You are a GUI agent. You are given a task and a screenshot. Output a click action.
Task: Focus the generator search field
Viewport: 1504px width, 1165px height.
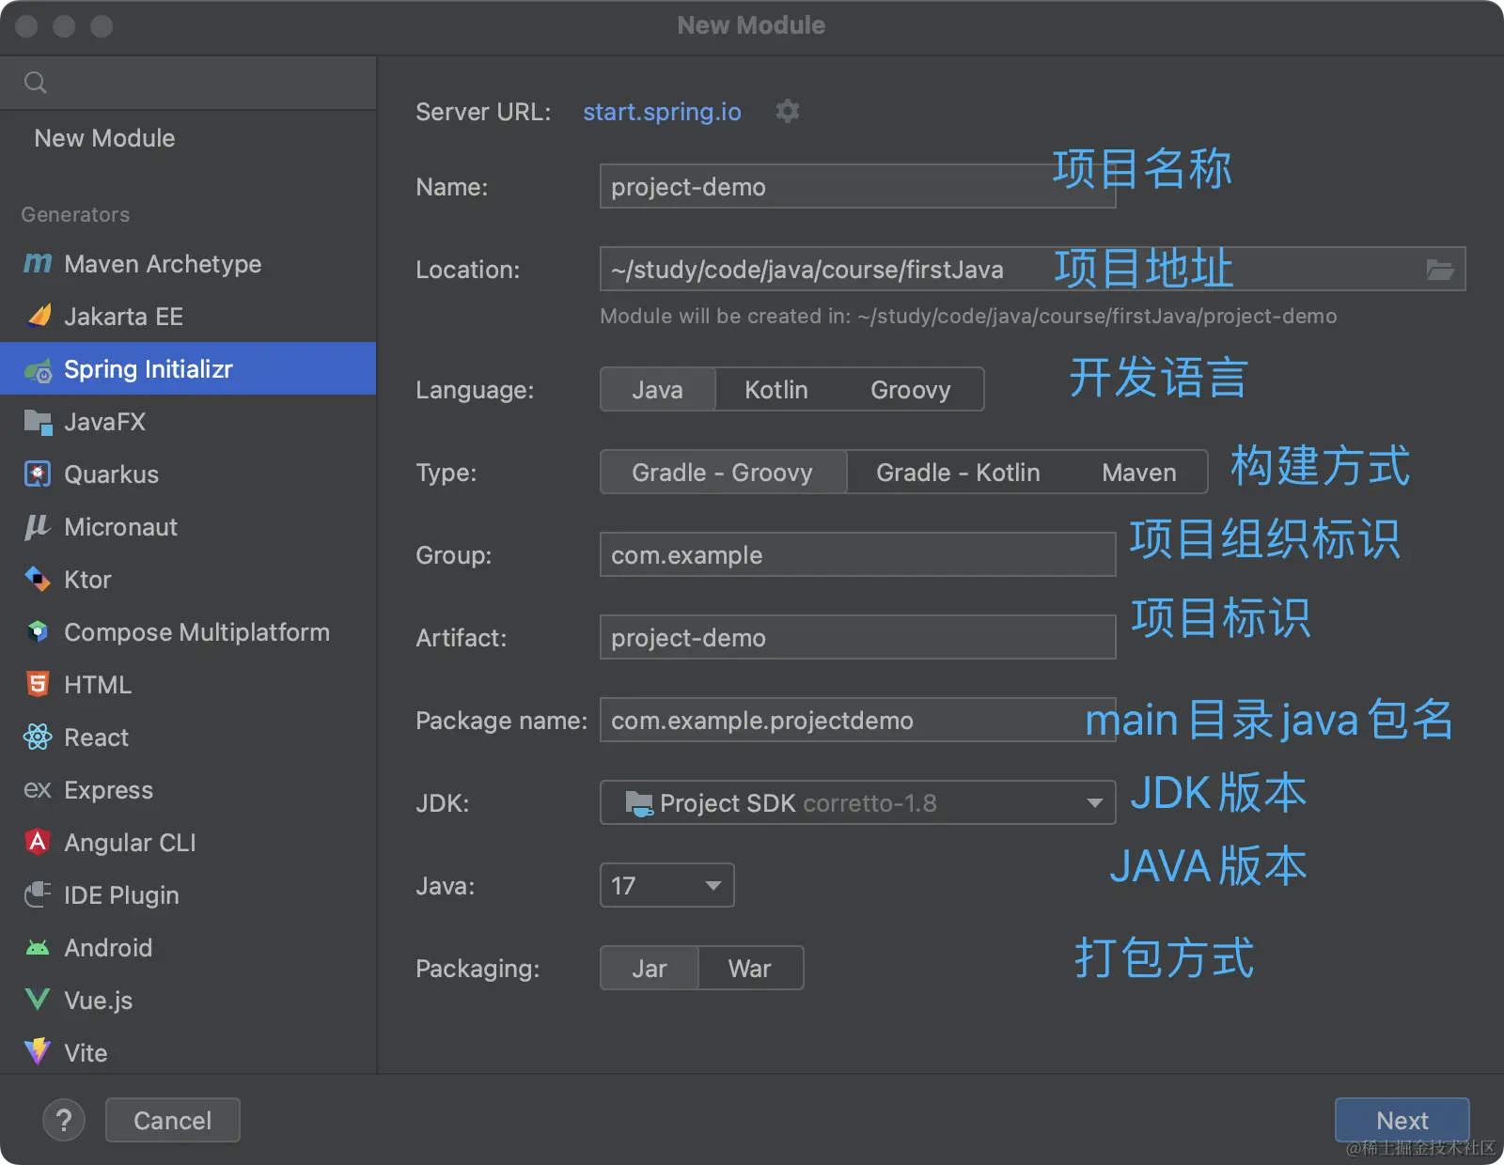point(188,83)
